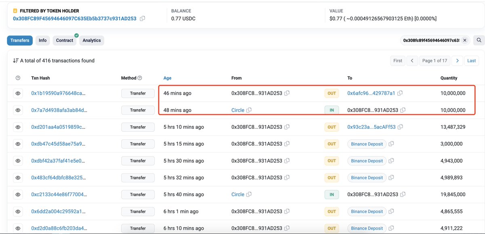Open Circle sender in 5 hrs 40 mins row

(x=238, y=195)
